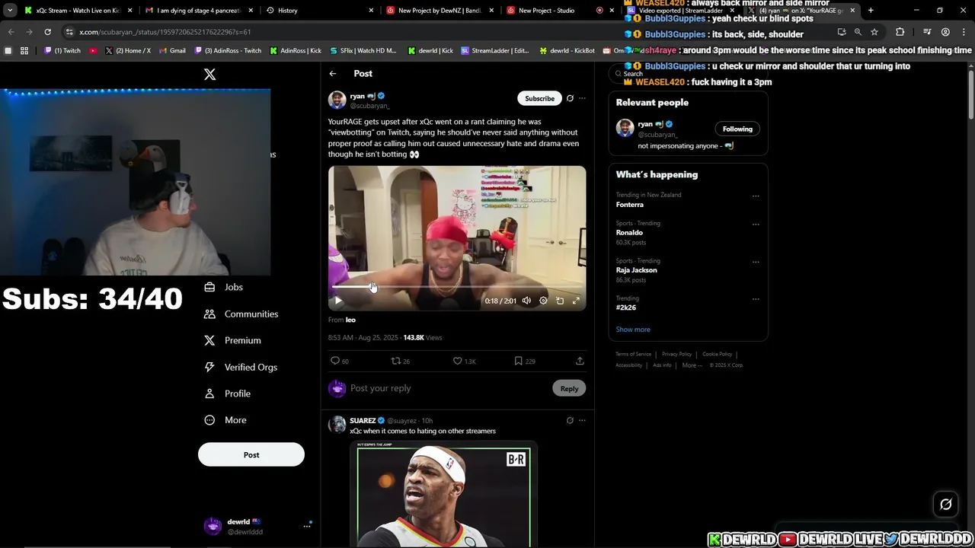This screenshot has height=548, width=975.
Task: Open a new browser tab
Action: pyautogui.click(x=871, y=11)
